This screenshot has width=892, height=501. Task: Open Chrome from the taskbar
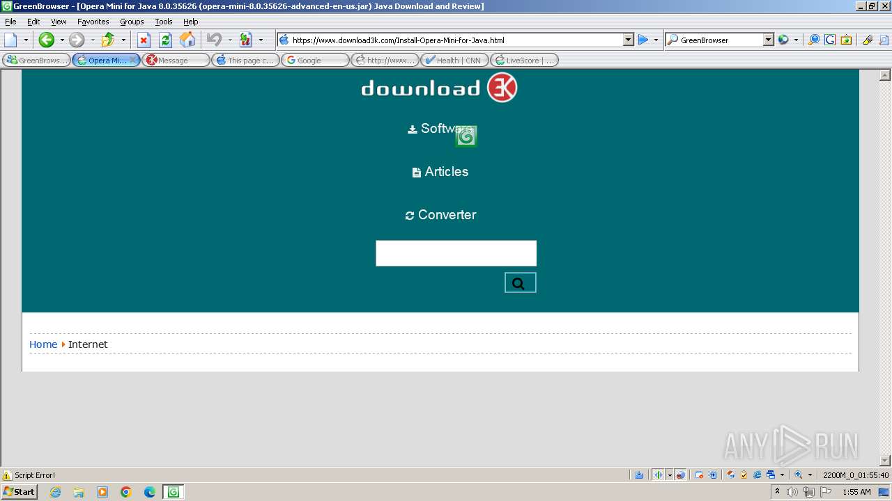126,492
